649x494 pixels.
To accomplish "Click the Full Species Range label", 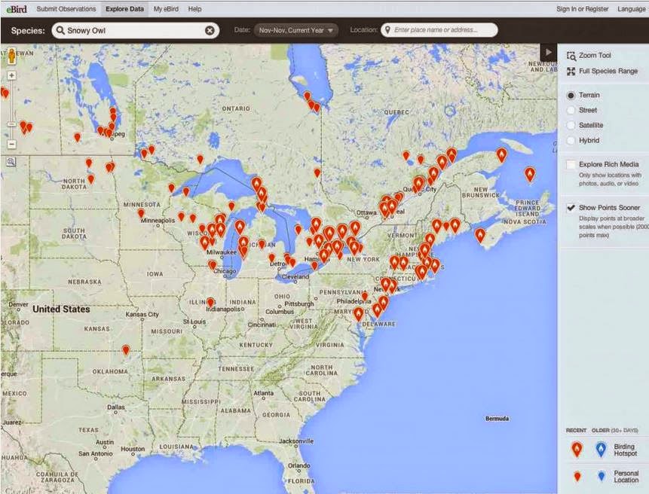I will pos(608,71).
